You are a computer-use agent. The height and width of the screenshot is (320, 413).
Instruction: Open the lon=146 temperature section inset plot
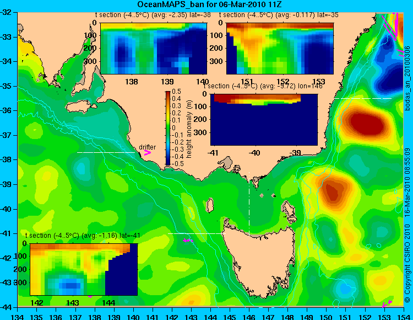click(264, 119)
